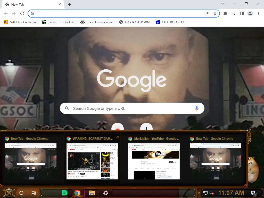Screen dimensions: 264x198
Task: Open Chrome's three-dot menu
Action: (x=258, y=13)
